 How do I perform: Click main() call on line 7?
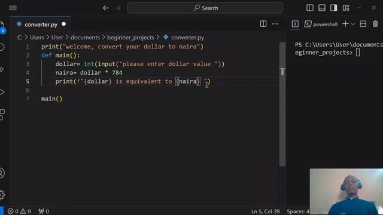52,99
